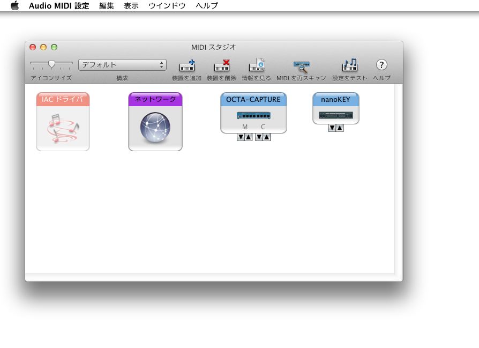
Task: Click the 設定をテスト (test setup) icon
Action: coord(349,65)
